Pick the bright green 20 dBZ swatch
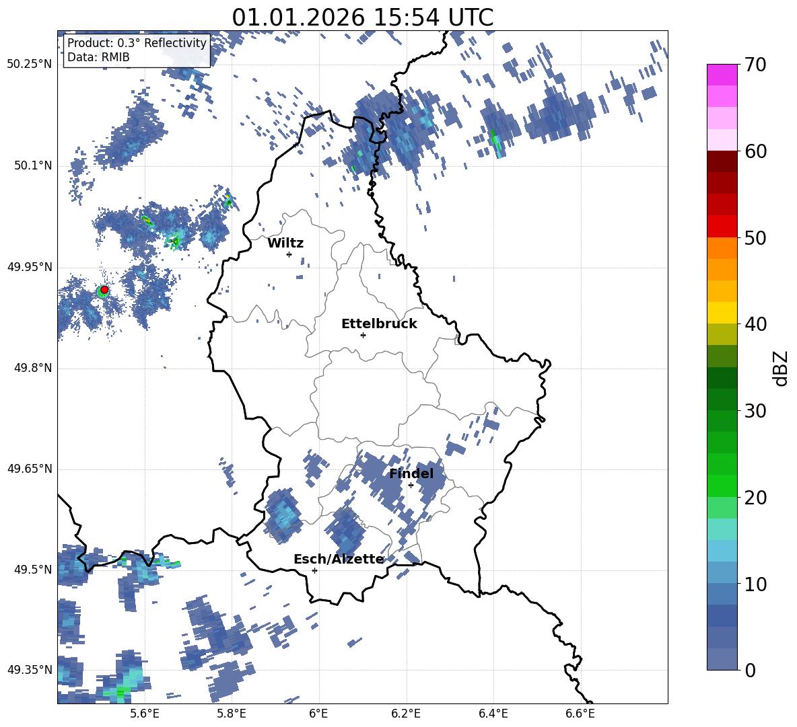 [722, 486]
